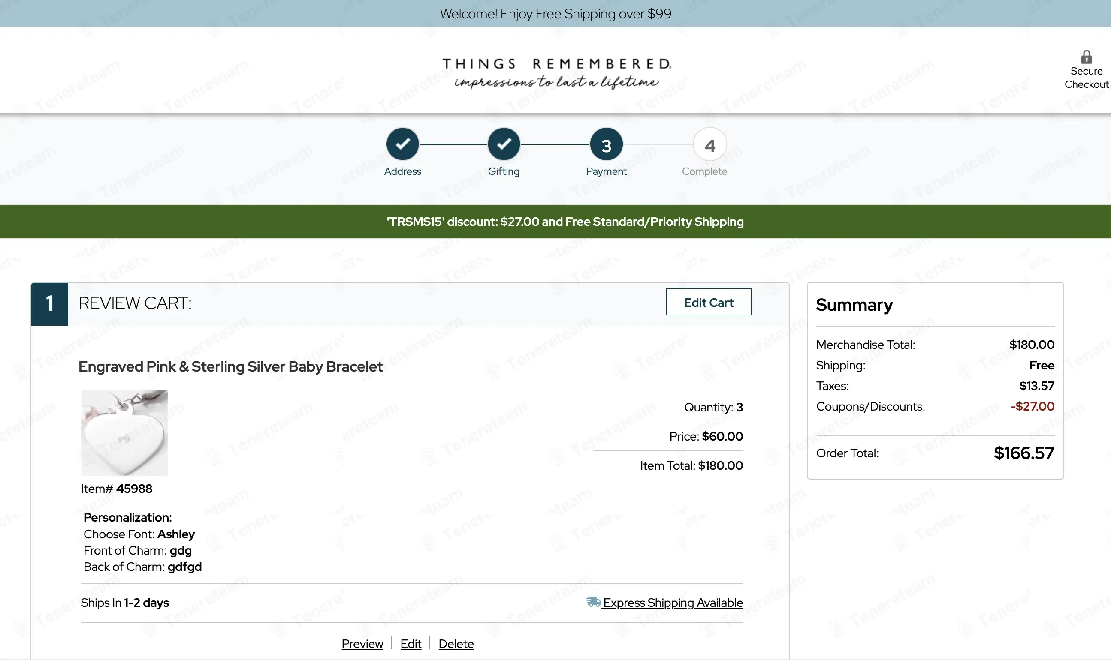Viewport: 1111px width, 660px height.
Task: Click the step 1 number box
Action: click(x=49, y=304)
